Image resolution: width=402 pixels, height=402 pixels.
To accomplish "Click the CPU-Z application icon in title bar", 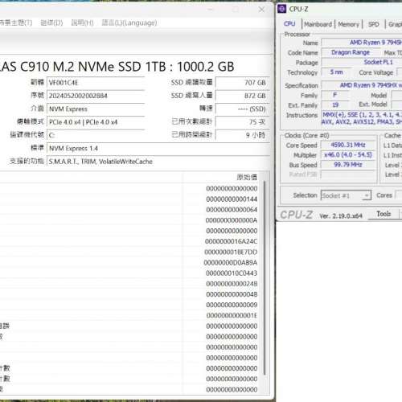I will (281, 9).
